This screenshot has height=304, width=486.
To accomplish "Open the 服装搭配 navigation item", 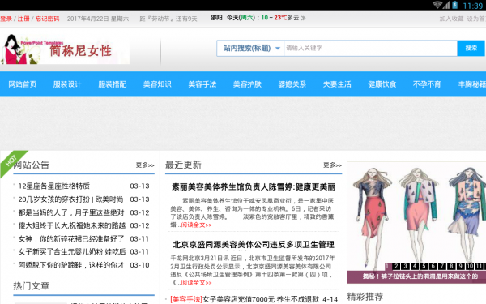I will tap(113, 84).
